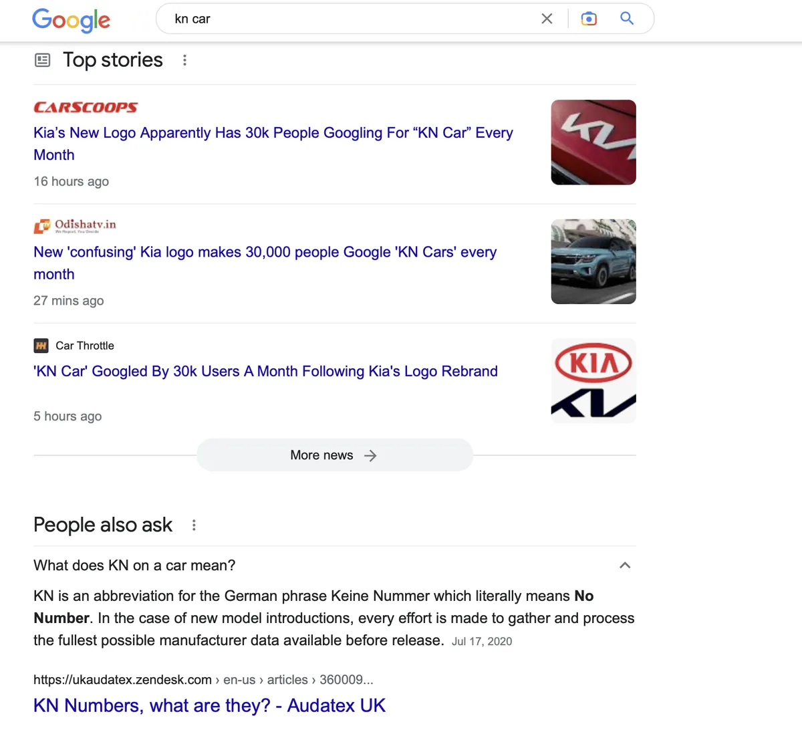Clear the search box with X icon
Image resolution: width=802 pixels, height=734 pixels.
coord(547,19)
